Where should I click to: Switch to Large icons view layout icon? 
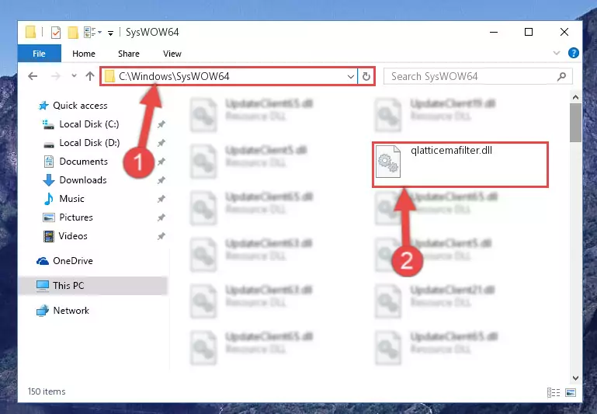(571, 392)
